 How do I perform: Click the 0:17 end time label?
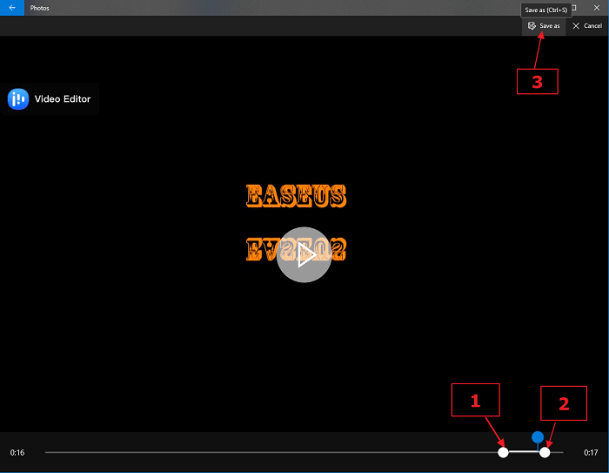click(x=591, y=453)
